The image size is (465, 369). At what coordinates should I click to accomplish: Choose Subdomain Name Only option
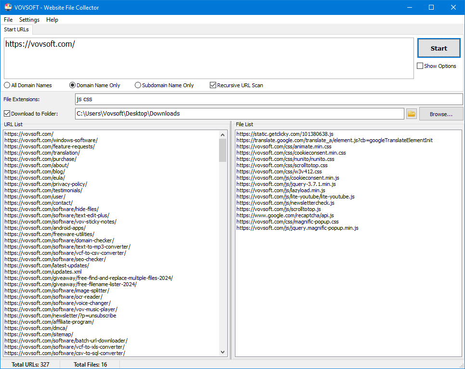pos(138,85)
